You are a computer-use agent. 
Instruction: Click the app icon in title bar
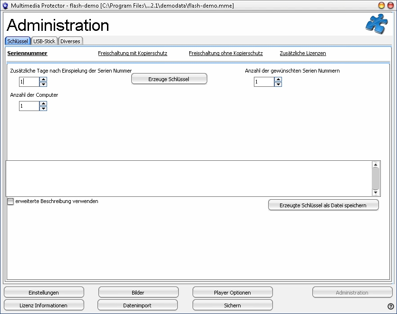click(6, 5)
